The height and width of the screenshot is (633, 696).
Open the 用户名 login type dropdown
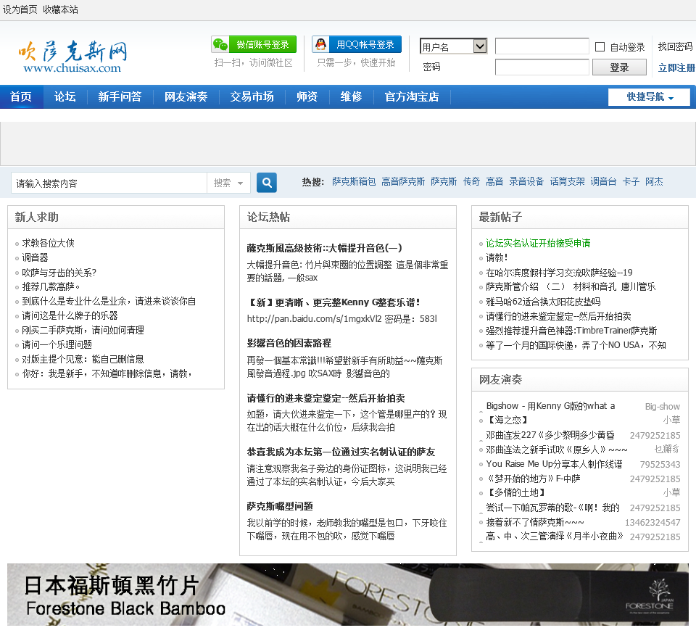coord(453,46)
